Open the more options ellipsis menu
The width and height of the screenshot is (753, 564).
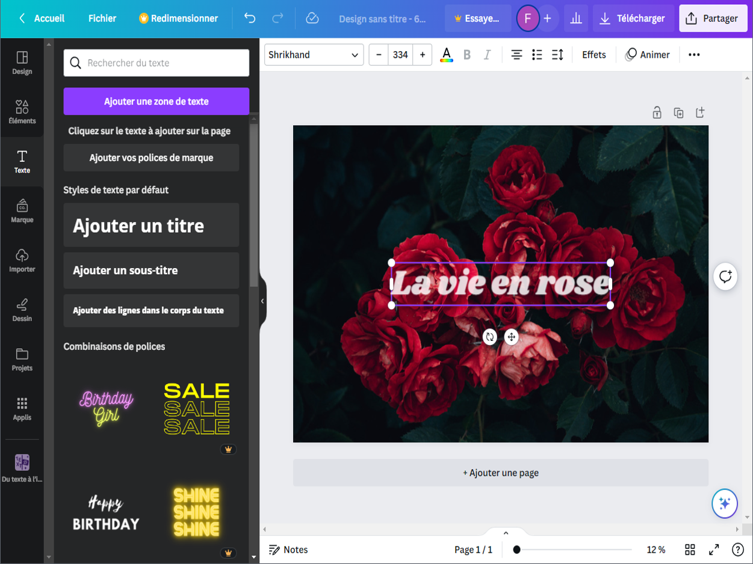(694, 55)
